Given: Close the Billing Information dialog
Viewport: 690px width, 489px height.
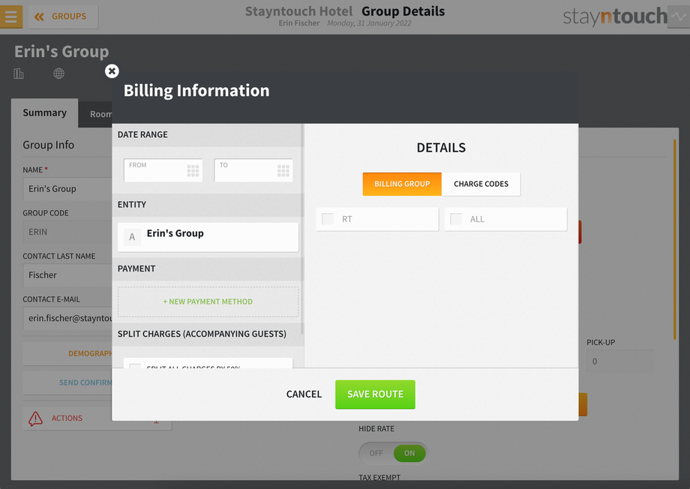Looking at the screenshot, I should pyautogui.click(x=112, y=70).
